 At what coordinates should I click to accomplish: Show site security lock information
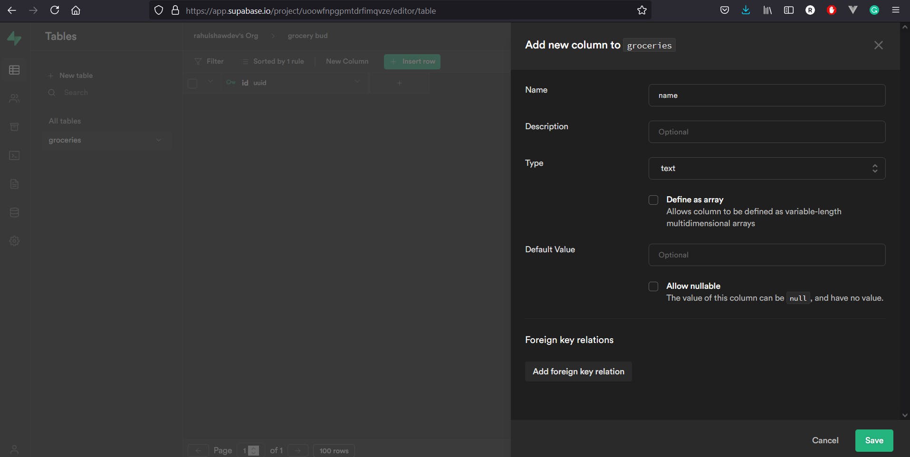[x=175, y=10]
